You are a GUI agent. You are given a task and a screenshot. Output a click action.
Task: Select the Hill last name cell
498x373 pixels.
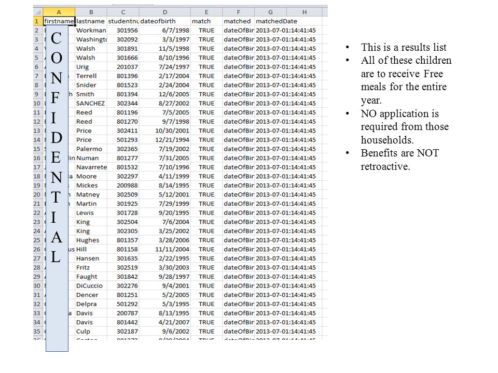point(91,249)
